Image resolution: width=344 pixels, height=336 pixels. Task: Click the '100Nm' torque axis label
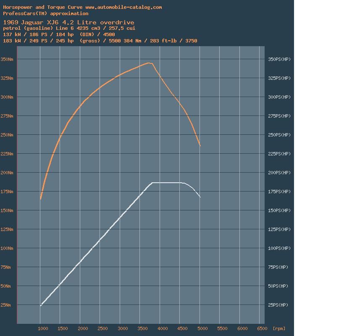point(7,248)
